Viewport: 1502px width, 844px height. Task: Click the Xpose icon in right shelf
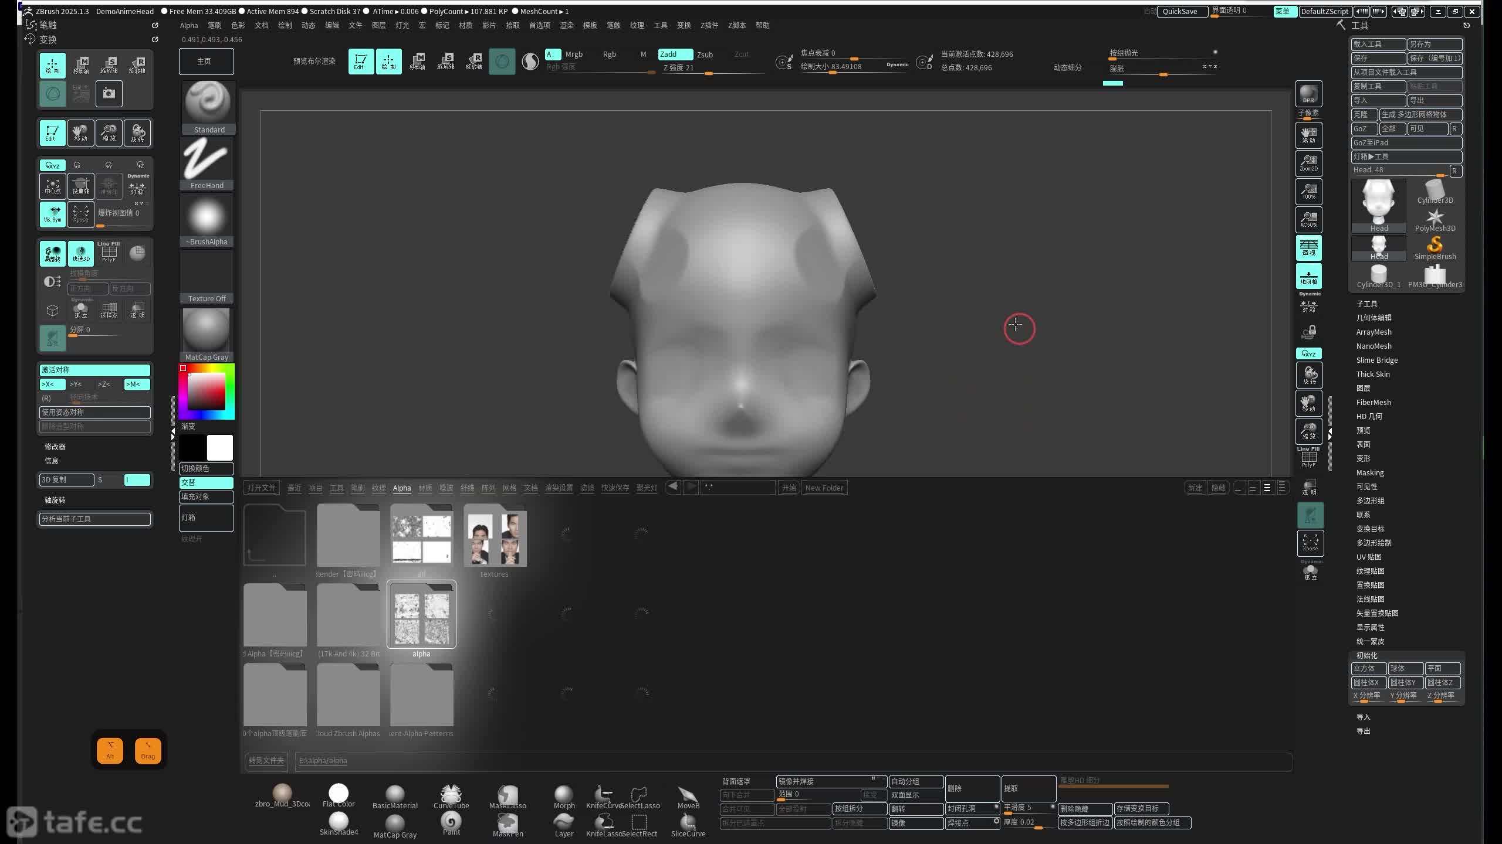(1310, 543)
